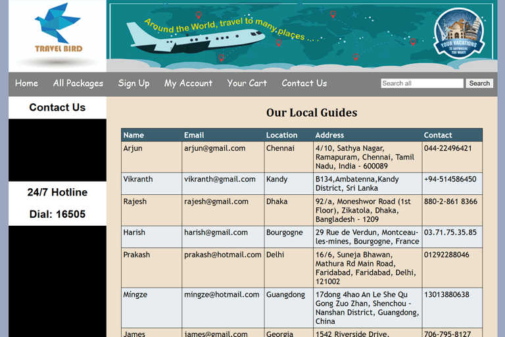
Task: Click the contact number 706-795-8127
Action: pyautogui.click(x=447, y=334)
